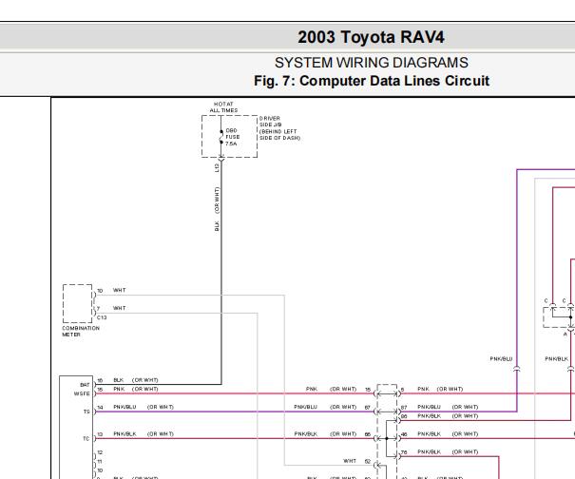The image size is (575, 479).
Task: Click the junction connector dashed box at center
Action: pyautogui.click(x=387, y=431)
